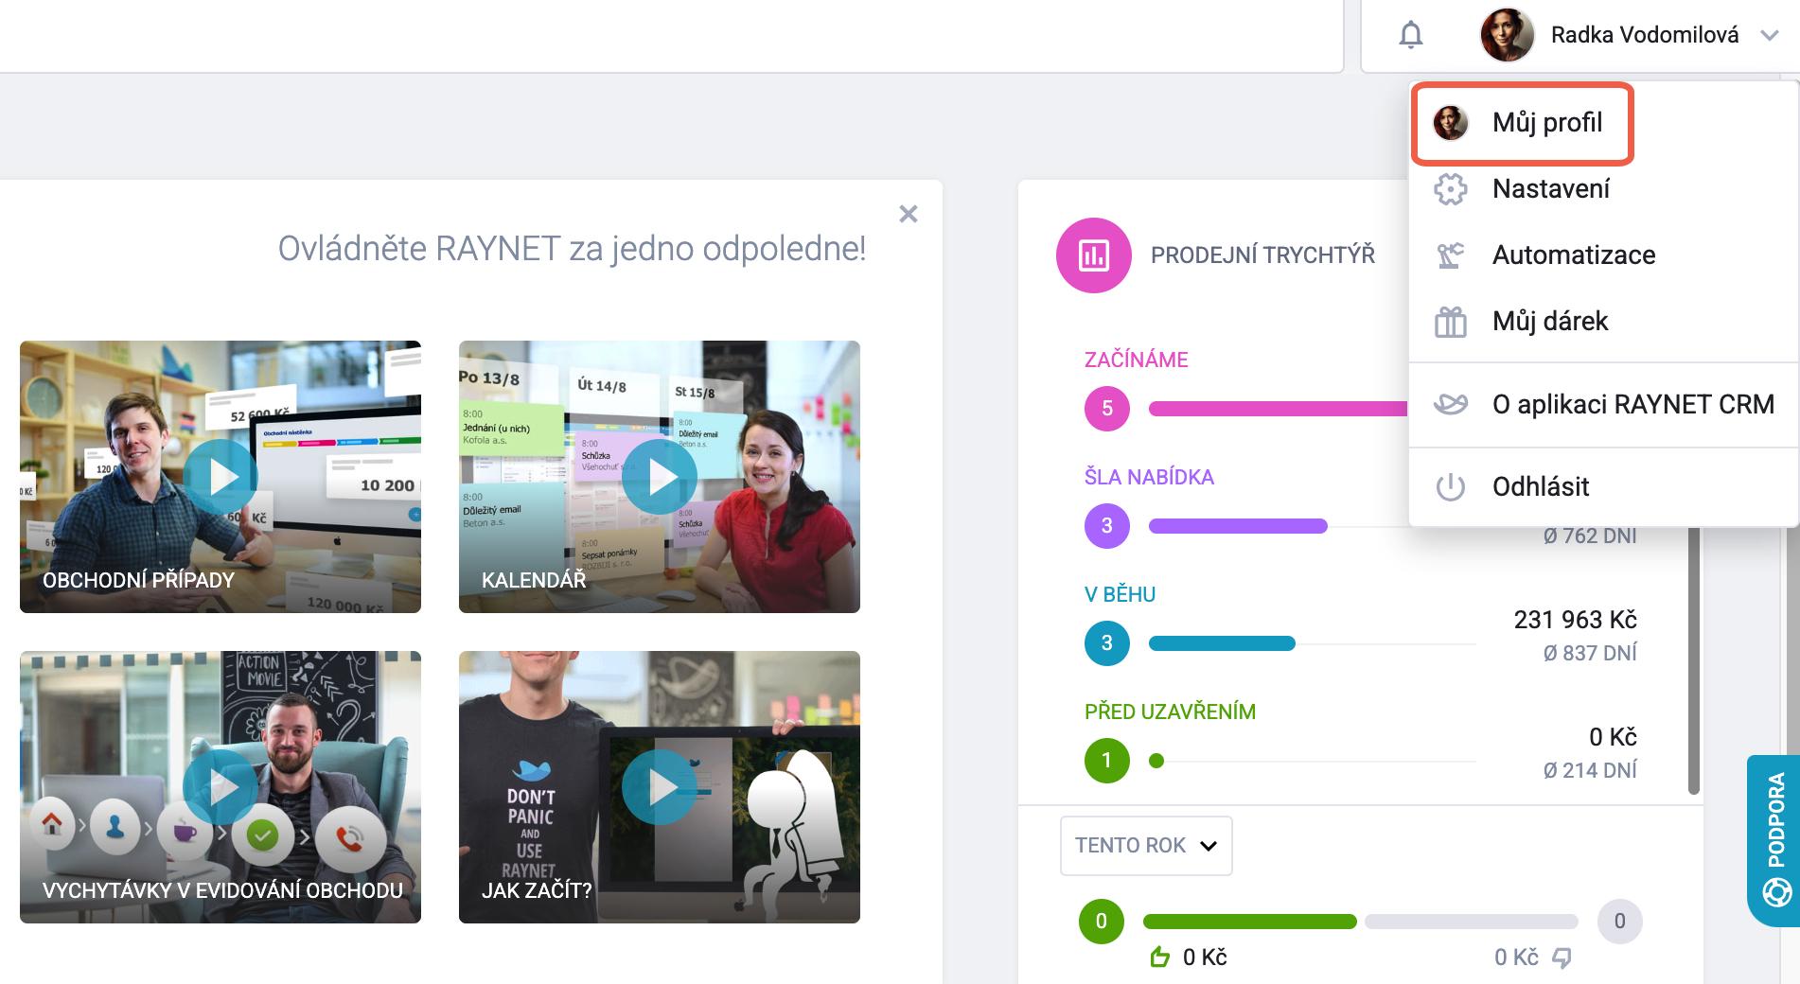Click the Šla nabídka stage count 3

pyautogui.click(x=1107, y=526)
